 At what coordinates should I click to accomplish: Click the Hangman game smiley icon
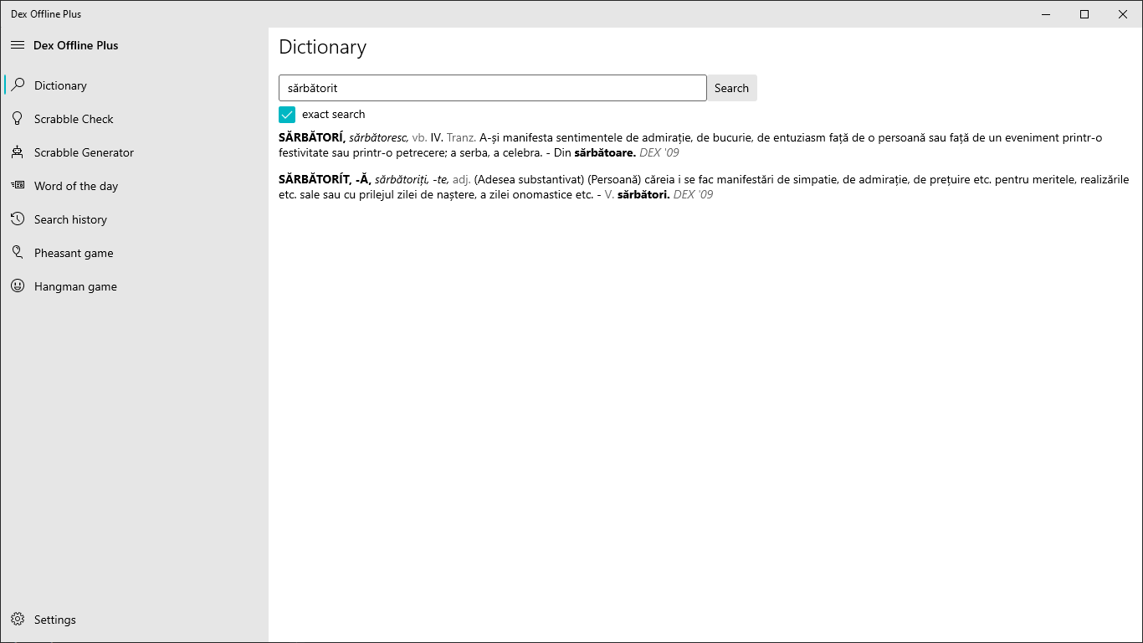click(x=18, y=286)
